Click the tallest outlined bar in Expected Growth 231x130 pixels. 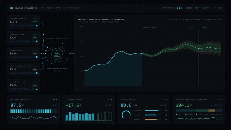point(107,116)
